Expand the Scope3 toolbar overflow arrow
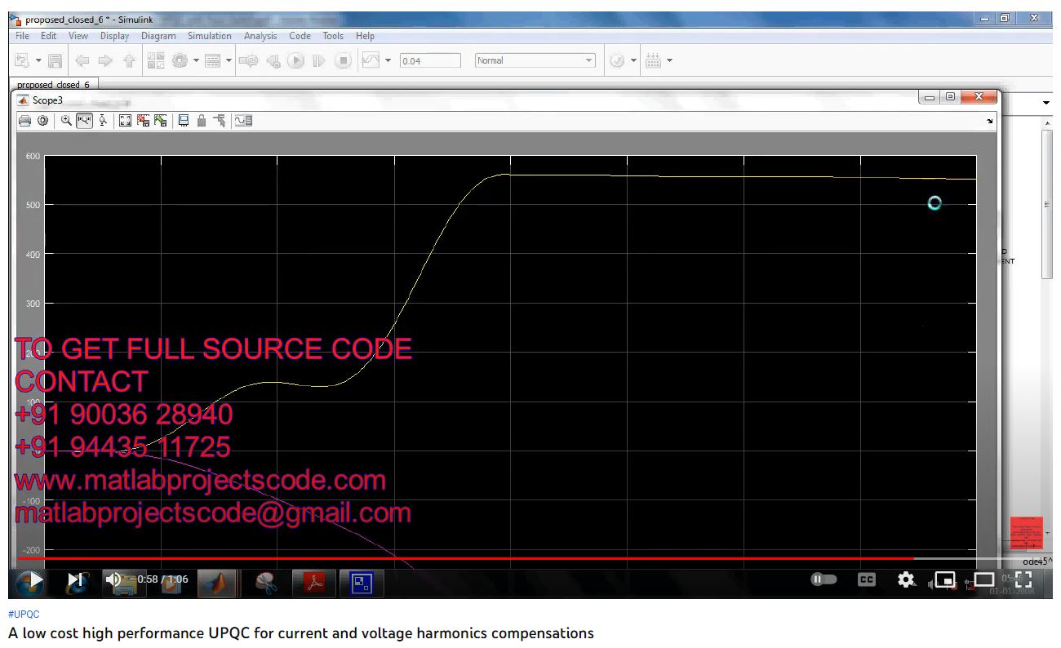Viewport: 1061px width, 648px height. pyautogui.click(x=990, y=122)
